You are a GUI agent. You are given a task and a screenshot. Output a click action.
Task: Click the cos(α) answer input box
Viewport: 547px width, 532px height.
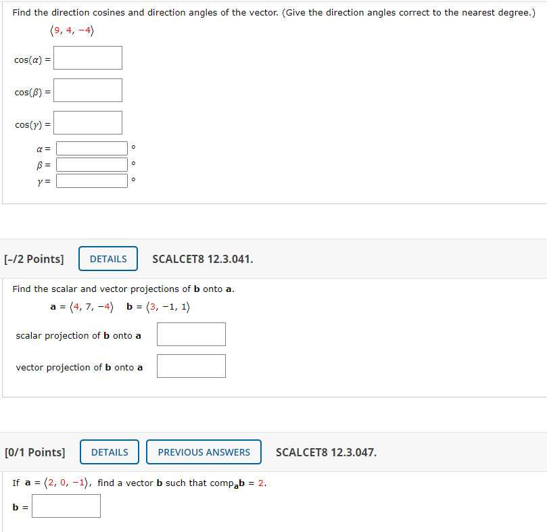(x=87, y=57)
